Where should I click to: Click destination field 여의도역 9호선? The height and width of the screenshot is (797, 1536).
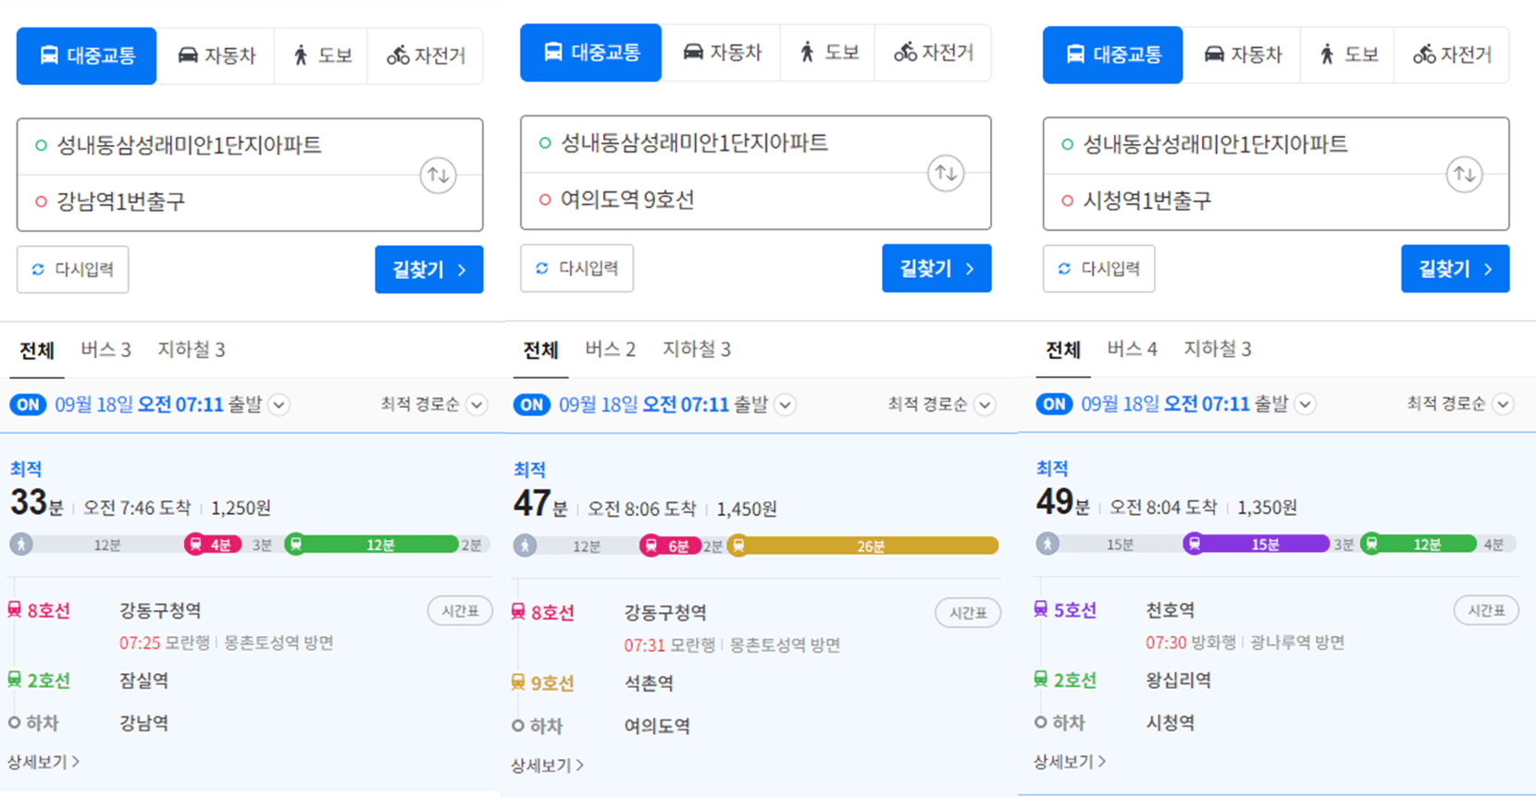pyautogui.click(x=725, y=200)
